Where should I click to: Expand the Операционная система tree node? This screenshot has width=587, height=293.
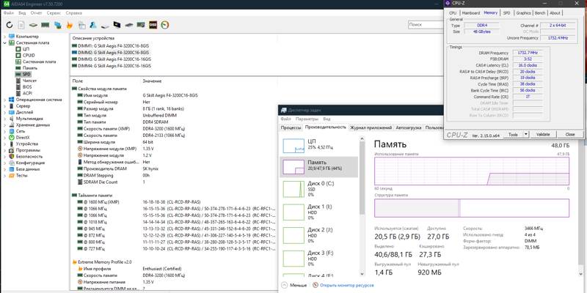(5, 100)
